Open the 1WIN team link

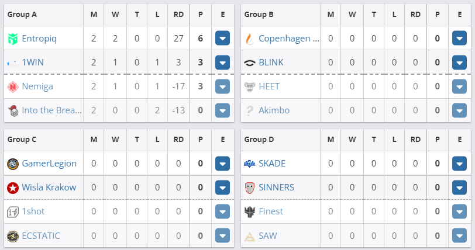click(x=33, y=62)
